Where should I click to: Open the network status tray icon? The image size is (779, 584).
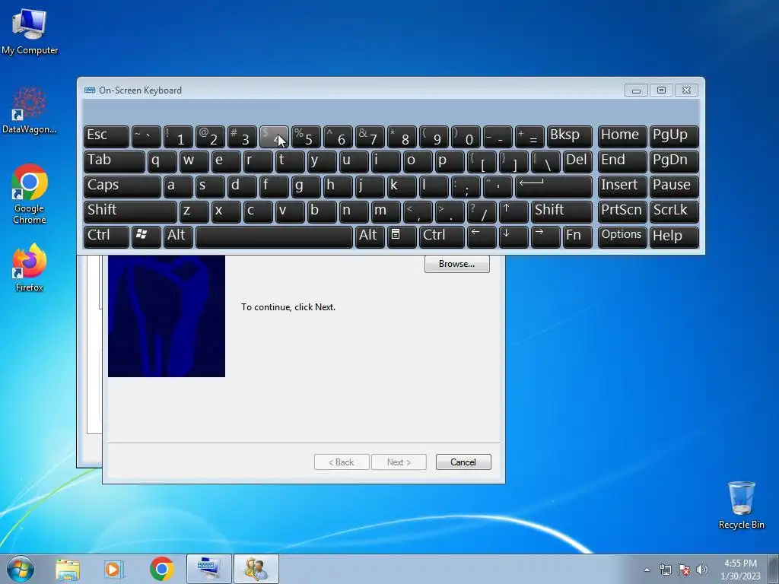[x=665, y=570]
